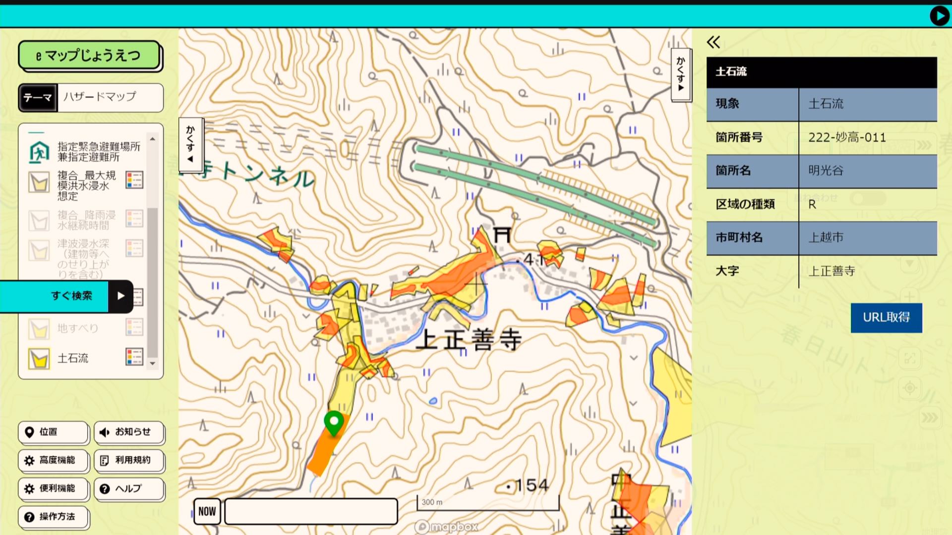Click the NOW time button
952x535 pixels.
tap(207, 511)
